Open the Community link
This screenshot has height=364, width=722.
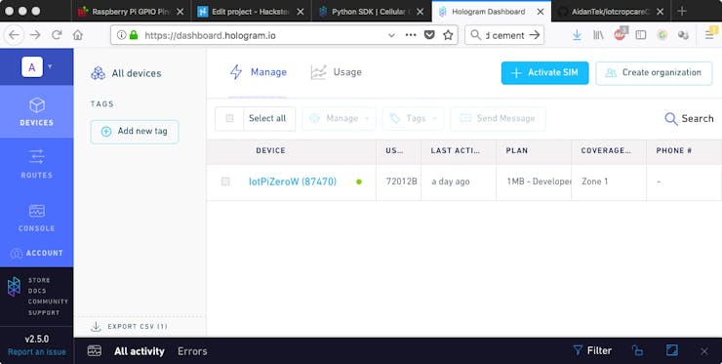tap(48, 302)
